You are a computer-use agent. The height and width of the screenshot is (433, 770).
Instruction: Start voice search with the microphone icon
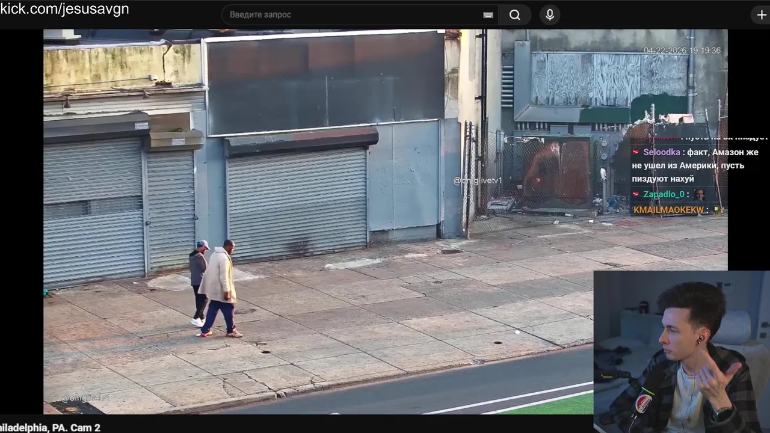coord(549,15)
